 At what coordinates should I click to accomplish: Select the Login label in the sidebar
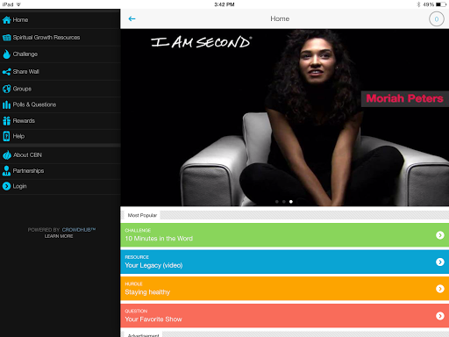coord(19,186)
